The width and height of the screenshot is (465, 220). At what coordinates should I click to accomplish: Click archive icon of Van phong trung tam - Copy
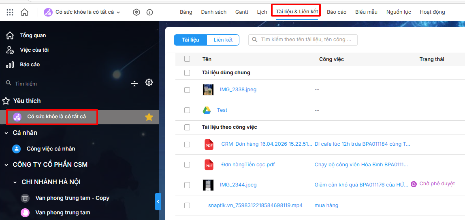[x=25, y=198]
